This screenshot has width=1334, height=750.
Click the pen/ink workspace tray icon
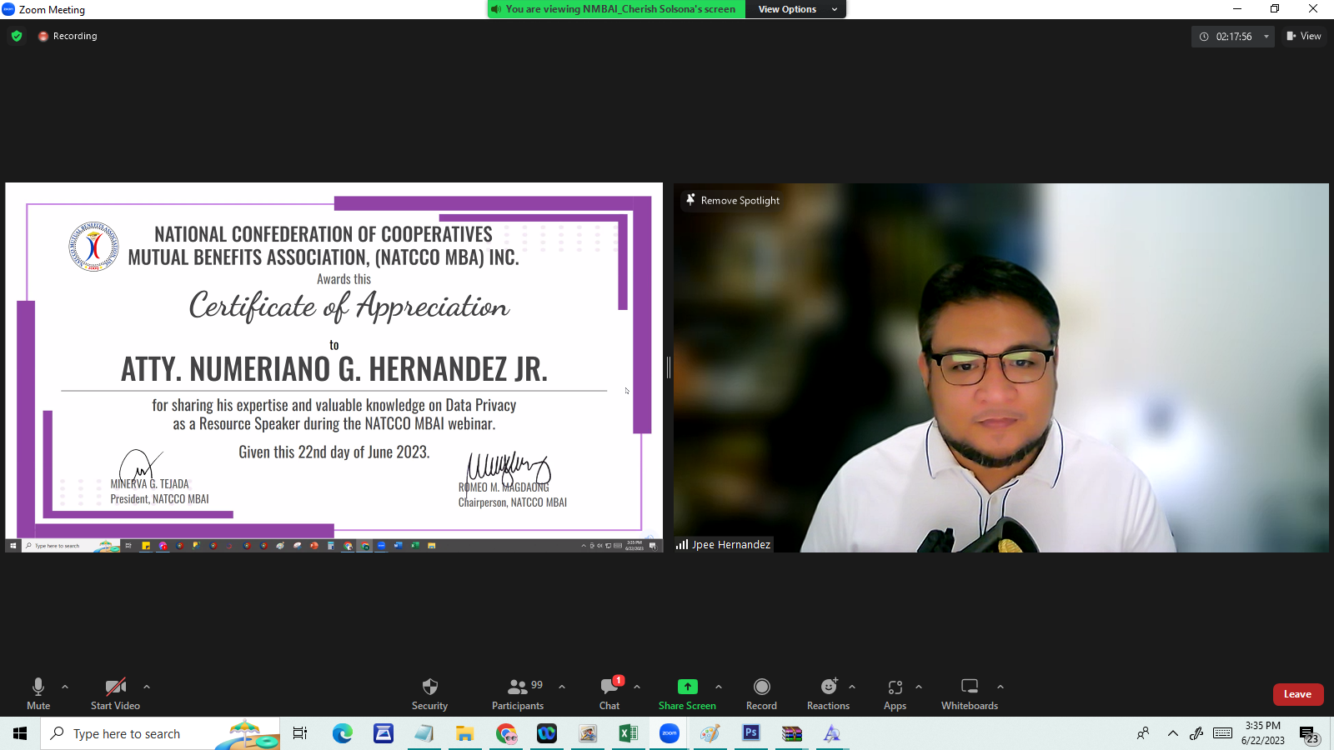pos(1196,733)
